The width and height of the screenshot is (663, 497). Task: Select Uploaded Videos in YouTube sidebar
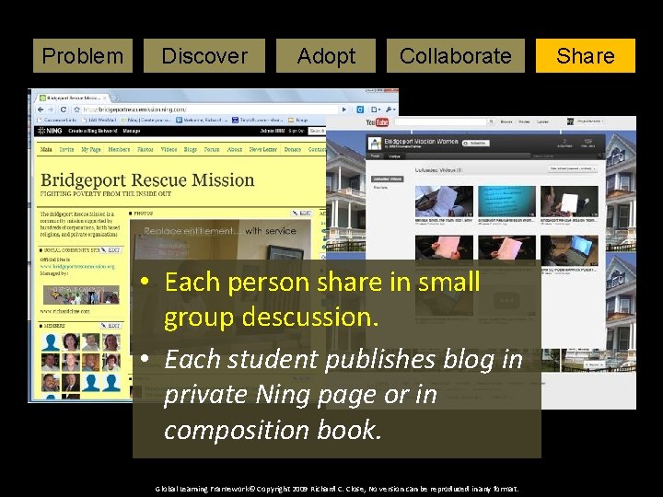[x=387, y=179]
